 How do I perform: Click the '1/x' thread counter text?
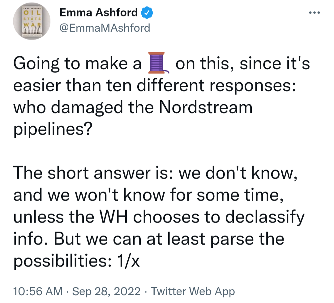[x=128, y=261]
